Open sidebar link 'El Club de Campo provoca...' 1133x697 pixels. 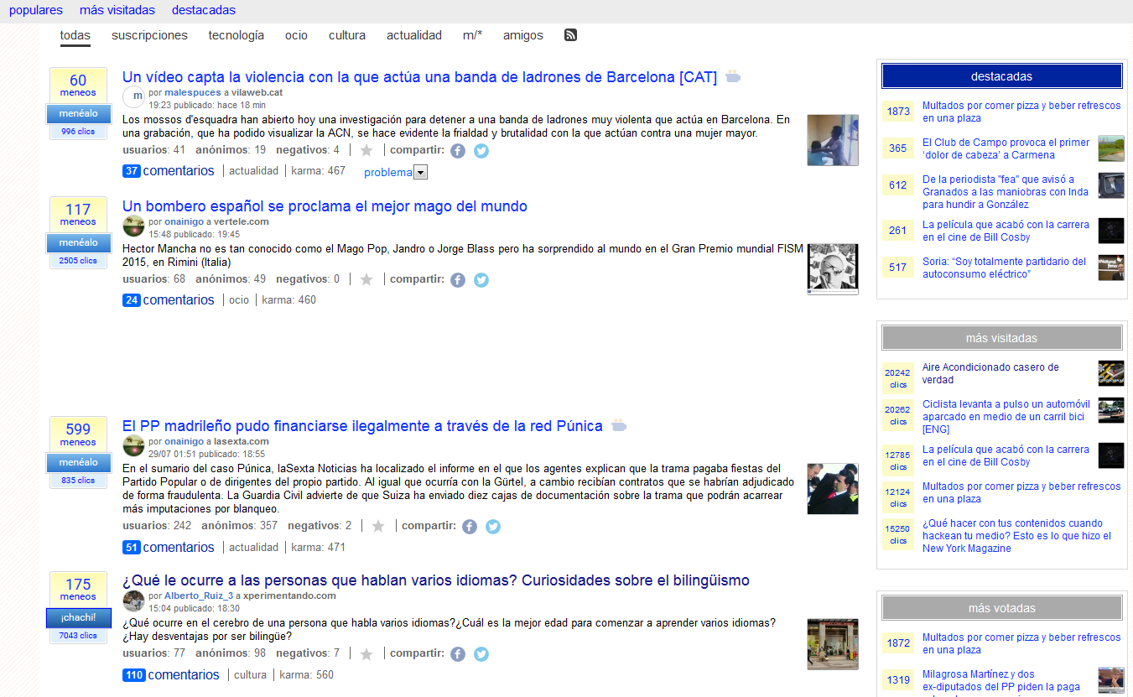tap(1006, 148)
